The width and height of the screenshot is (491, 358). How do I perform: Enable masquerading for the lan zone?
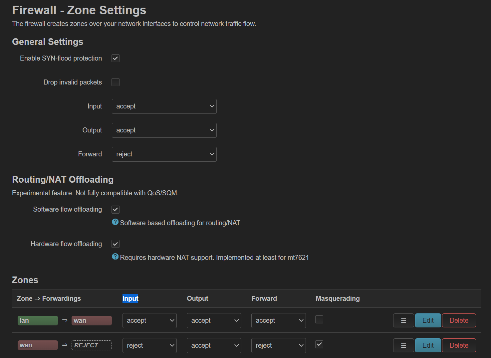(319, 319)
